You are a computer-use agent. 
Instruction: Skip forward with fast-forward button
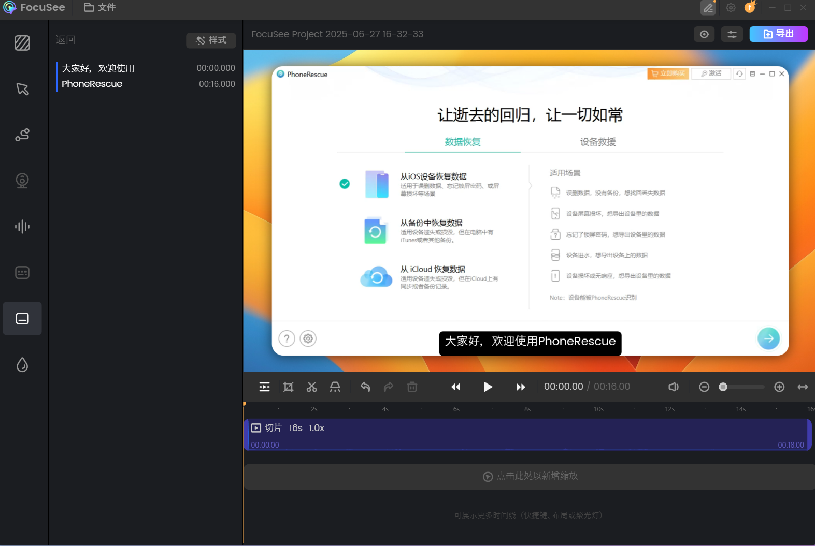click(521, 387)
